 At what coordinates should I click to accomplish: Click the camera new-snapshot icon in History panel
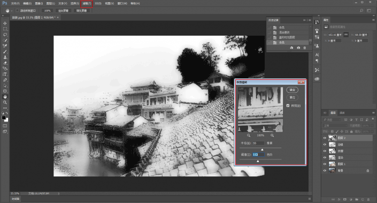[298, 48]
